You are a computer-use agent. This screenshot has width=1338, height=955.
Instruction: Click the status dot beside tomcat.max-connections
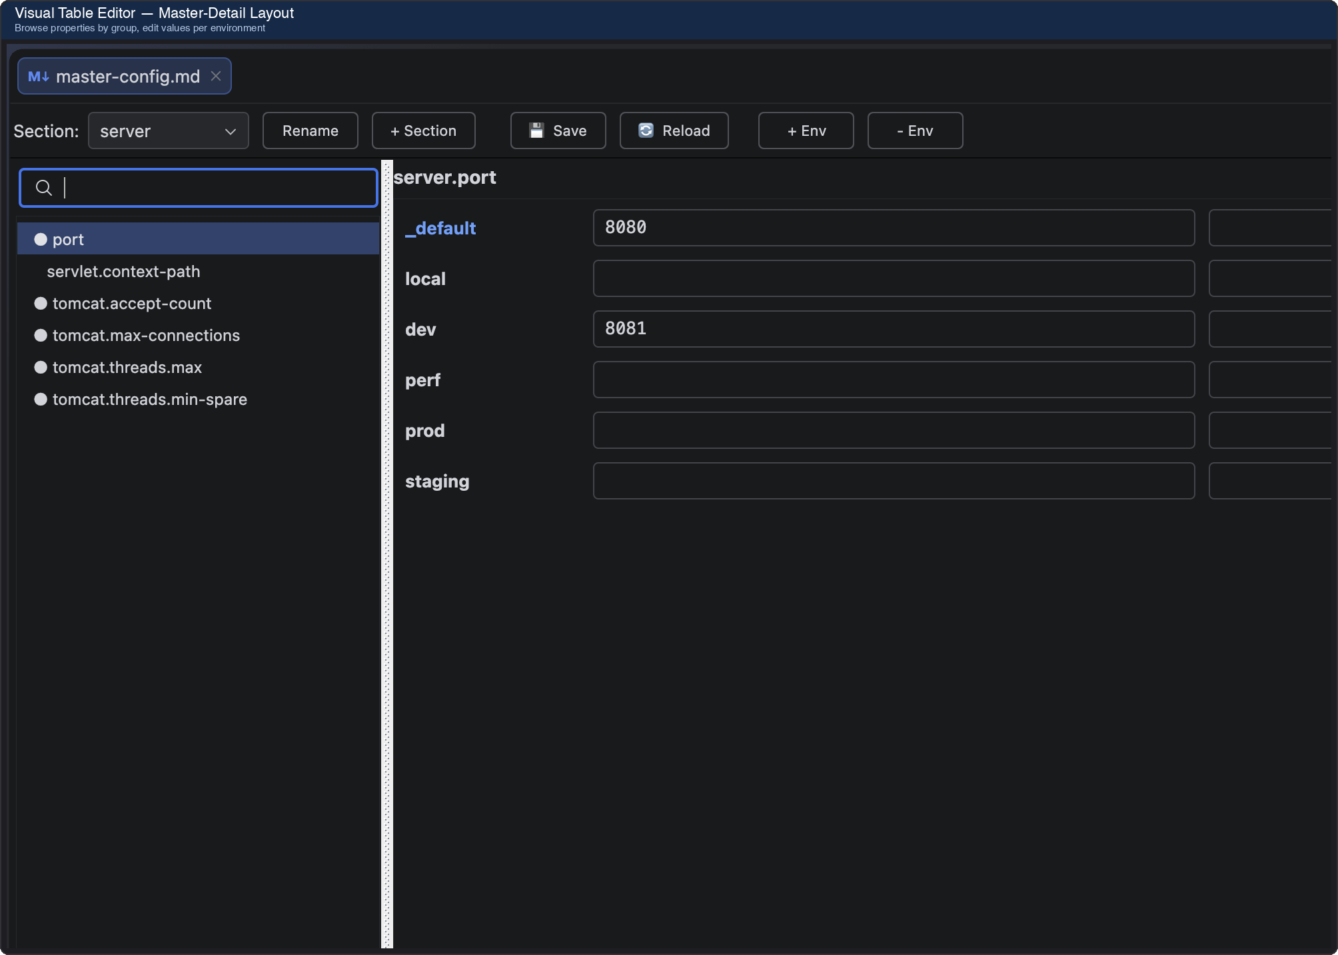[40, 335]
